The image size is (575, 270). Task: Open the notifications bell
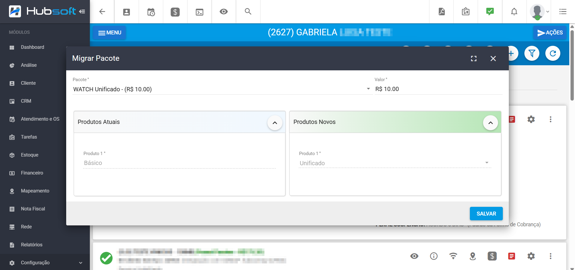[514, 12]
